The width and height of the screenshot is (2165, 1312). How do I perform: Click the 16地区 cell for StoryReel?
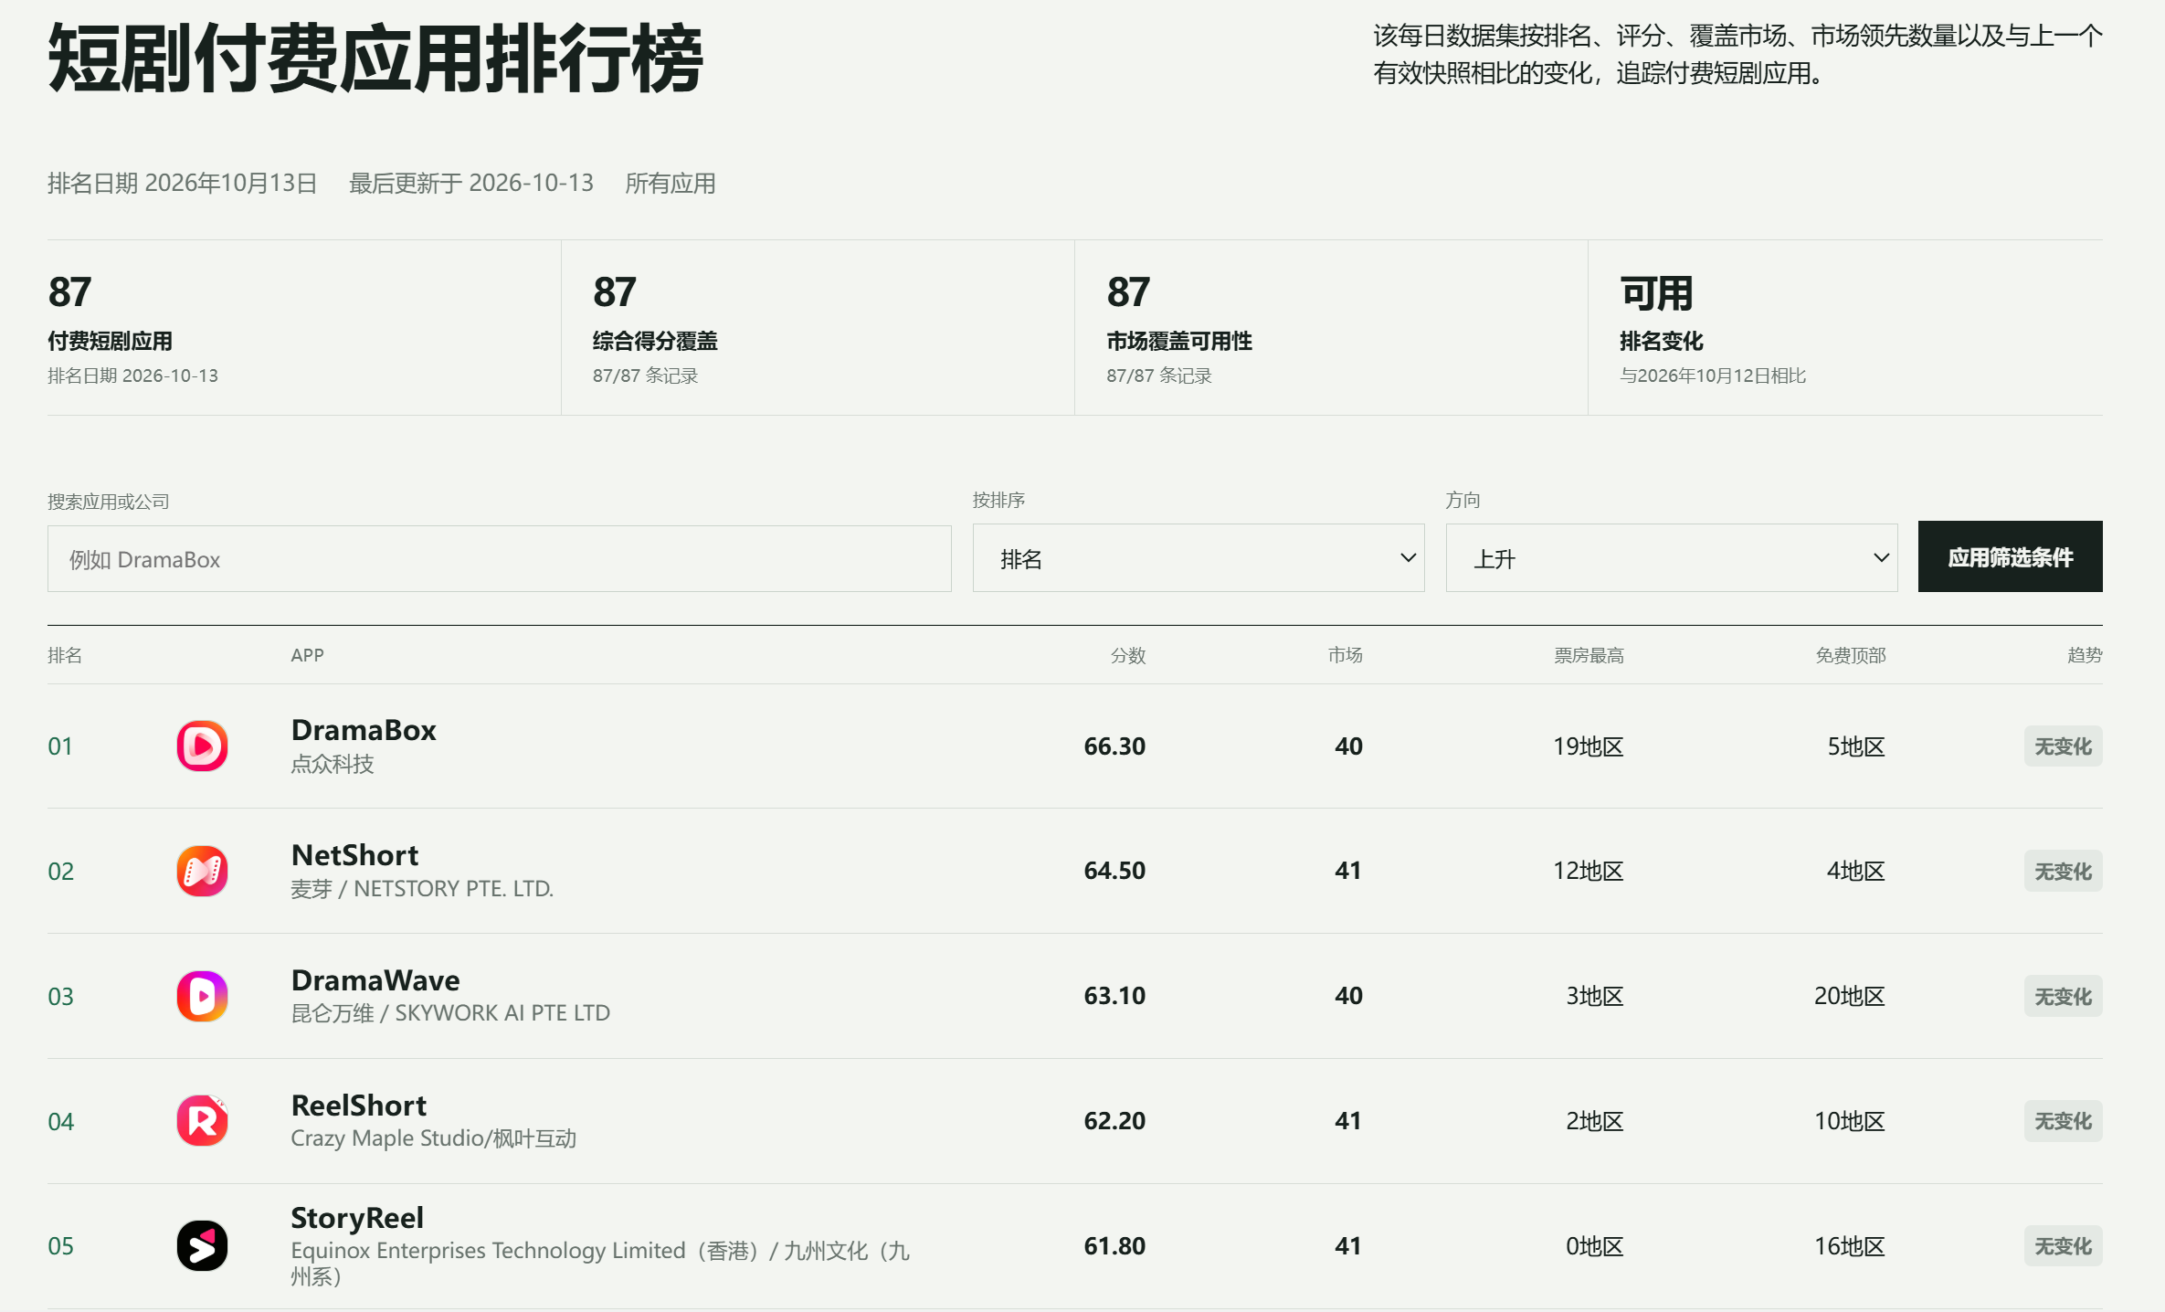click(1850, 1246)
